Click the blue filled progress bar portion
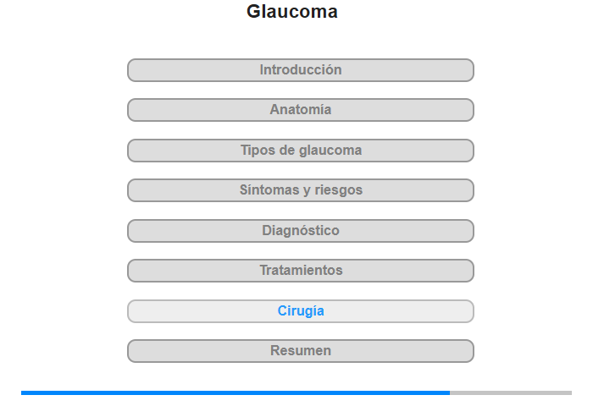 click(x=236, y=392)
